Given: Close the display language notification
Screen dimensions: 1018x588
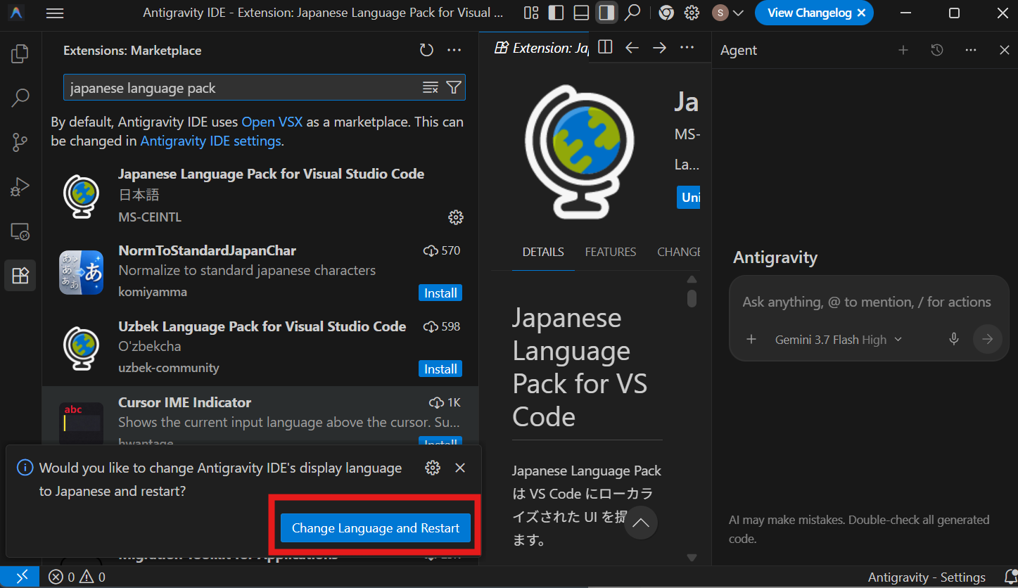Looking at the screenshot, I should click(x=460, y=468).
